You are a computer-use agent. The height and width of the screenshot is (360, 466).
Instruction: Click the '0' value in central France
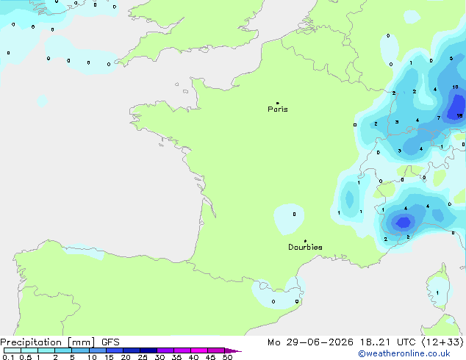coord(294,214)
